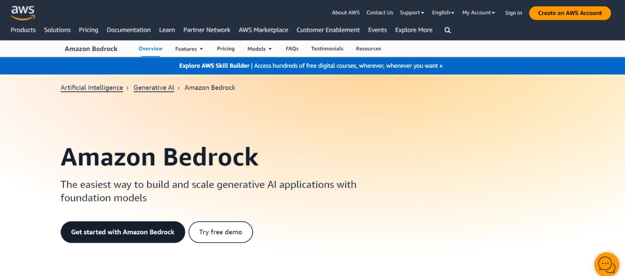Open the Testimonials tab

(327, 49)
